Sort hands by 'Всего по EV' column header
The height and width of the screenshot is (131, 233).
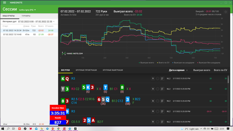click(220, 70)
